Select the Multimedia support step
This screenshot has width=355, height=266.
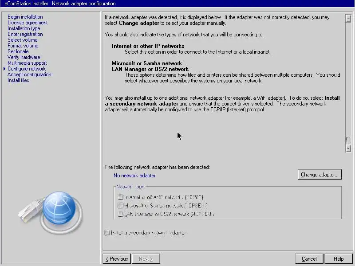coord(27,63)
